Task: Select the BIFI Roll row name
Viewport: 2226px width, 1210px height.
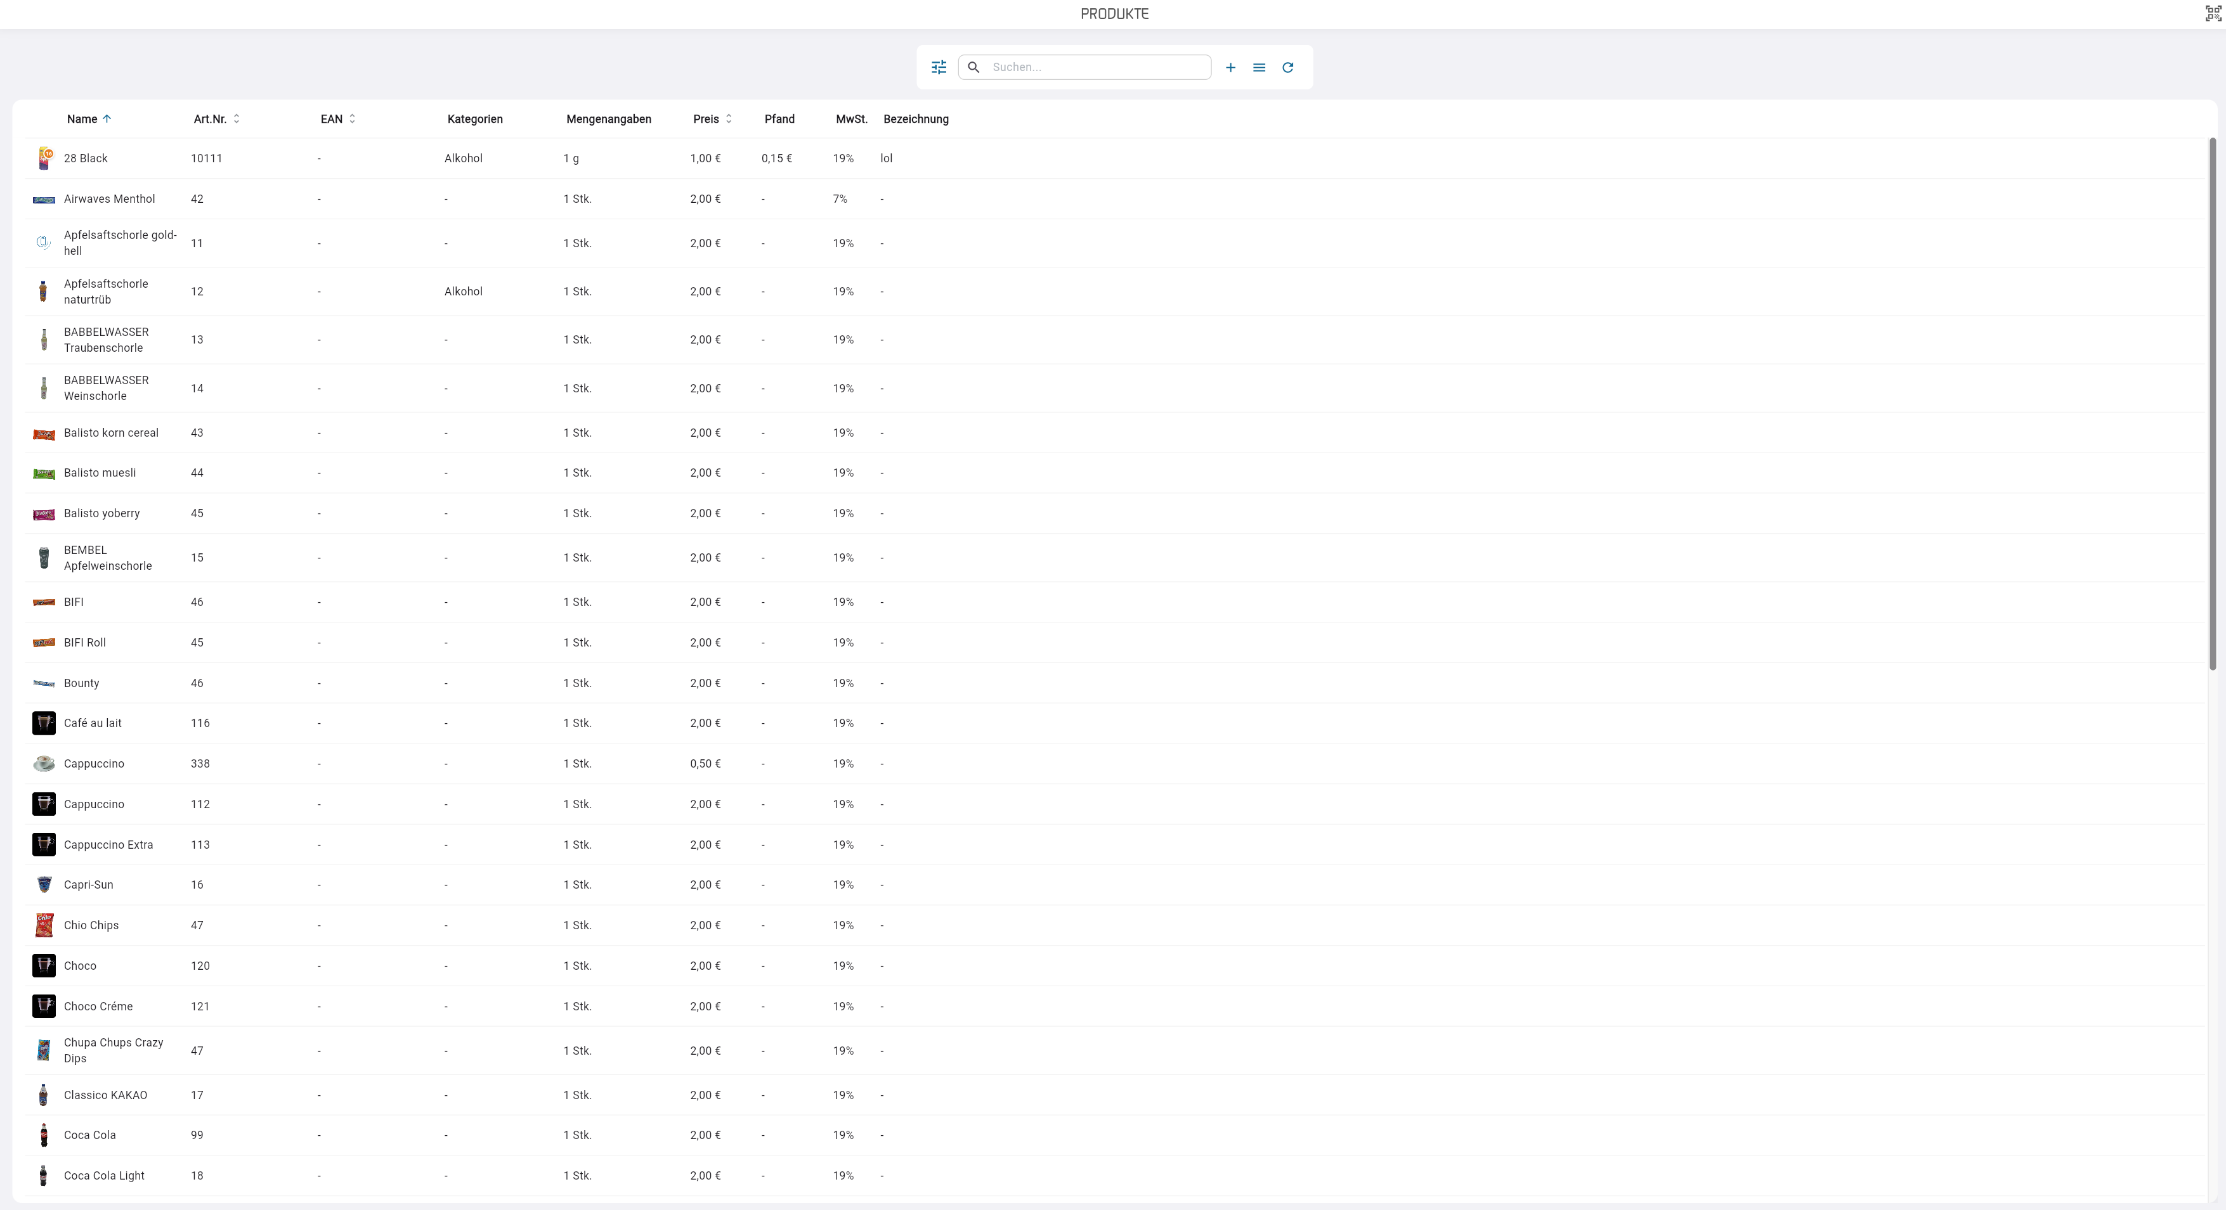Action: [85, 643]
